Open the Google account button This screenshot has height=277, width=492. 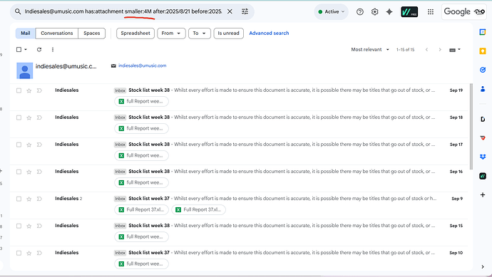click(463, 11)
